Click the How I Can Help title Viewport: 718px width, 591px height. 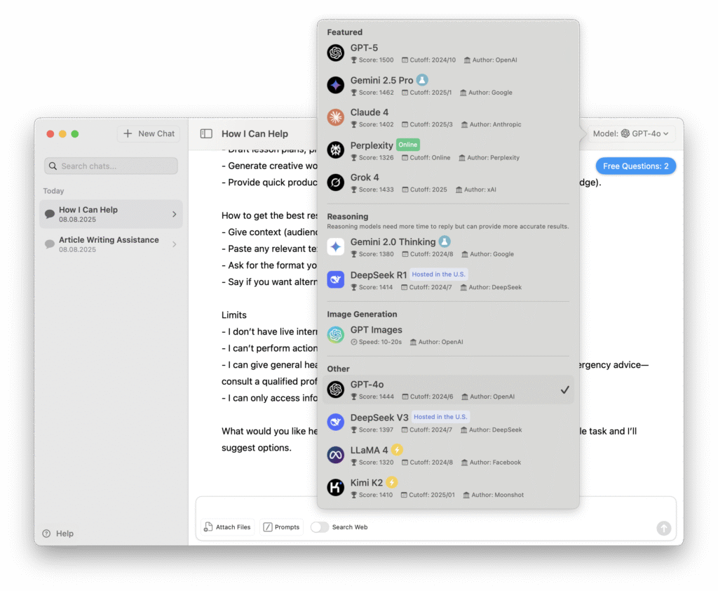pos(255,134)
